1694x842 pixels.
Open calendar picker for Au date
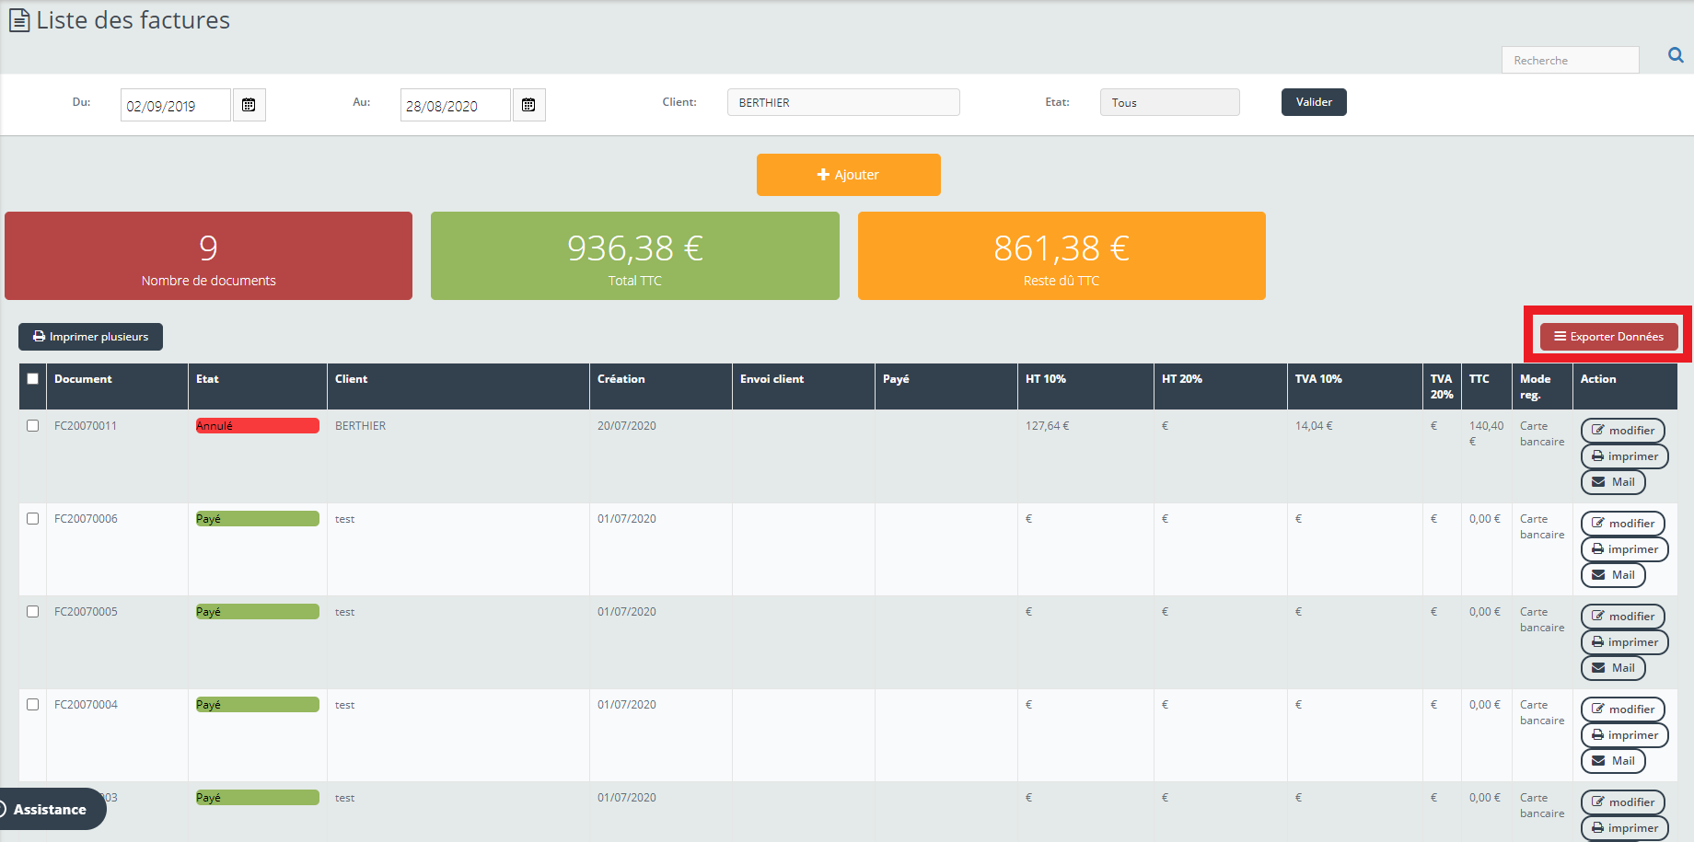(528, 105)
